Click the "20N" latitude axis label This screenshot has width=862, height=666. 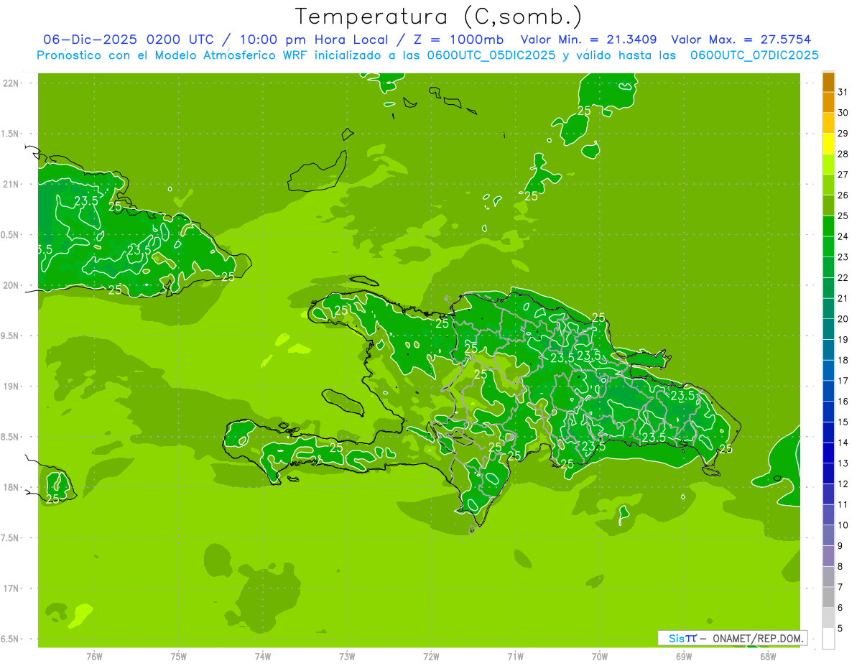(11, 285)
